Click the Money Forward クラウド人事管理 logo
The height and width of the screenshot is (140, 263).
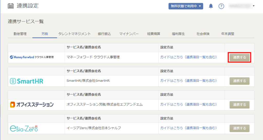click(32, 57)
